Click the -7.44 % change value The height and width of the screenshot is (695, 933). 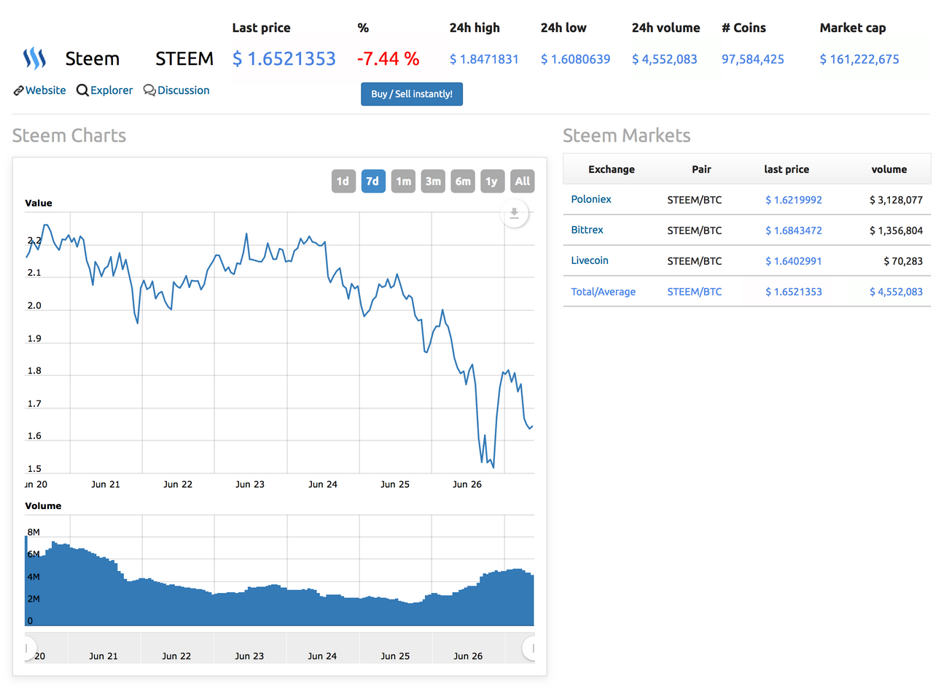[x=388, y=58]
